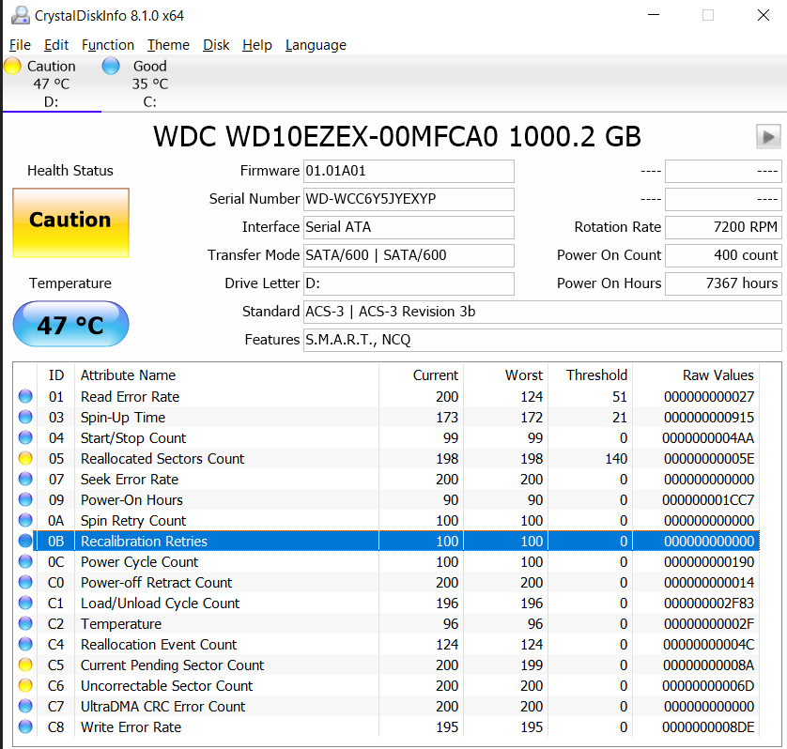Click the Threshold column header

pos(590,375)
